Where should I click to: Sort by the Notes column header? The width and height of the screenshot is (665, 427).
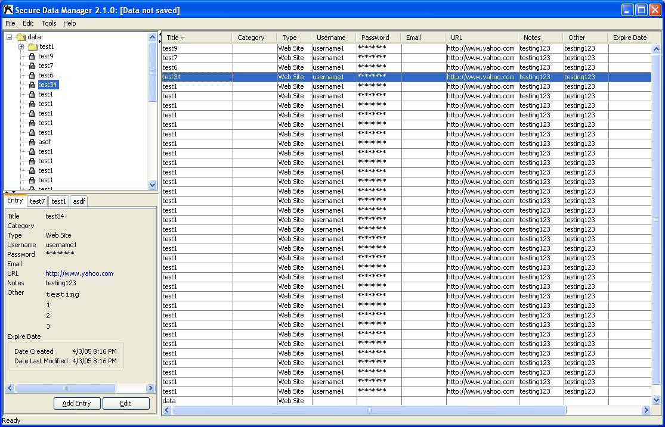click(x=540, y=38)
